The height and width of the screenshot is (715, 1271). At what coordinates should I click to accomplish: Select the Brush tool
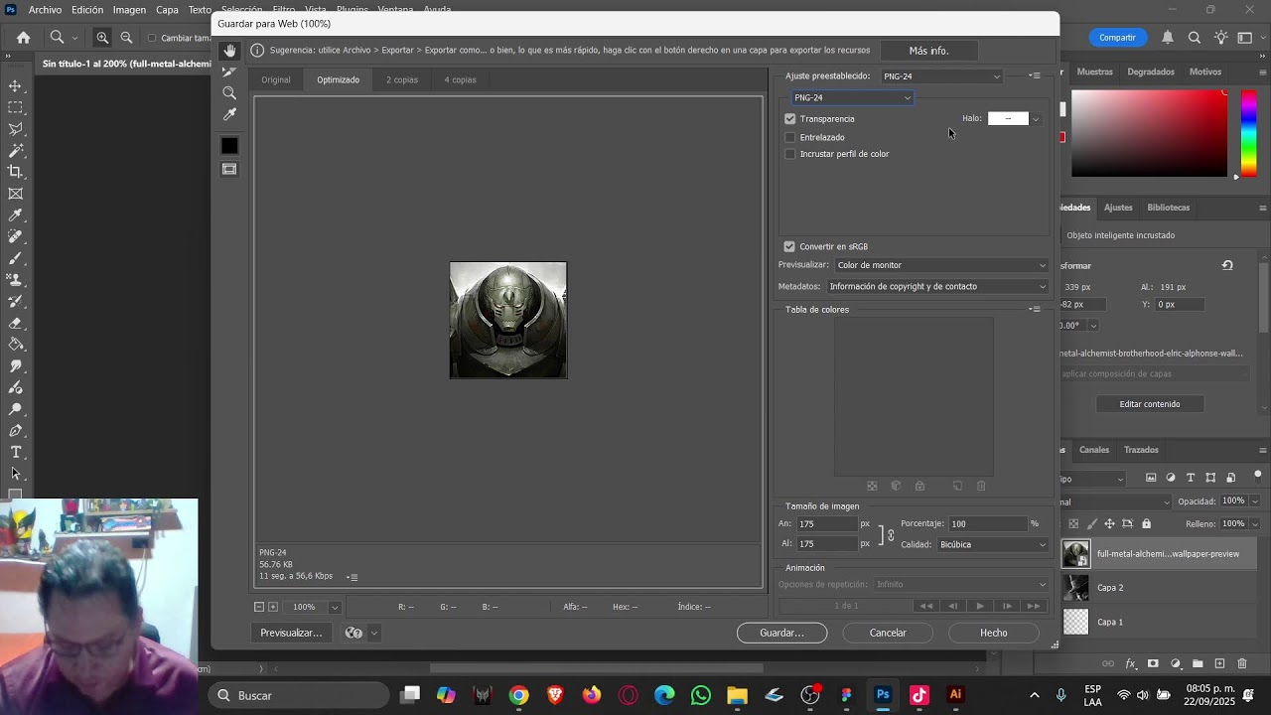point(15,258)
